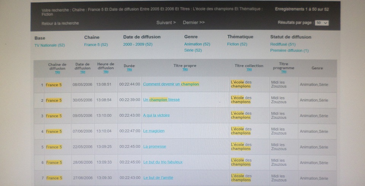Jump to the Dernier page
Viewport: 365px width, 186px height.
(194, 22)
